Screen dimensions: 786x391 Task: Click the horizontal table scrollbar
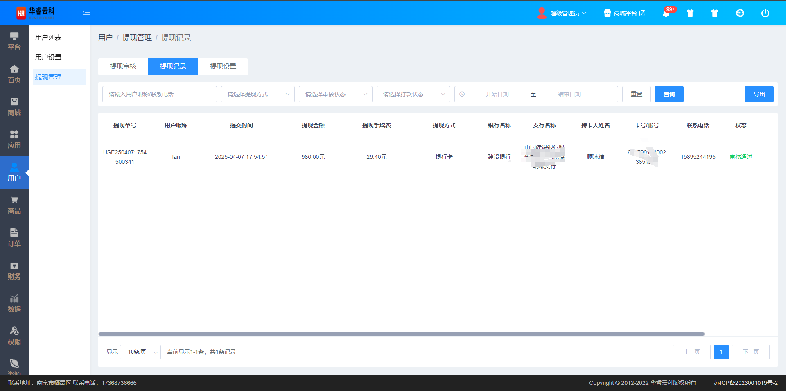(401, 334)
